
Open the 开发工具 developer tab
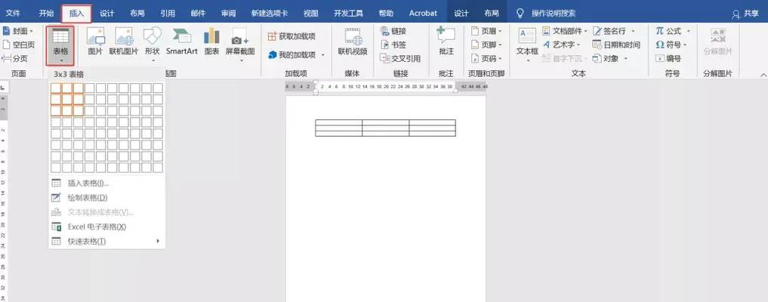[348, 14]
